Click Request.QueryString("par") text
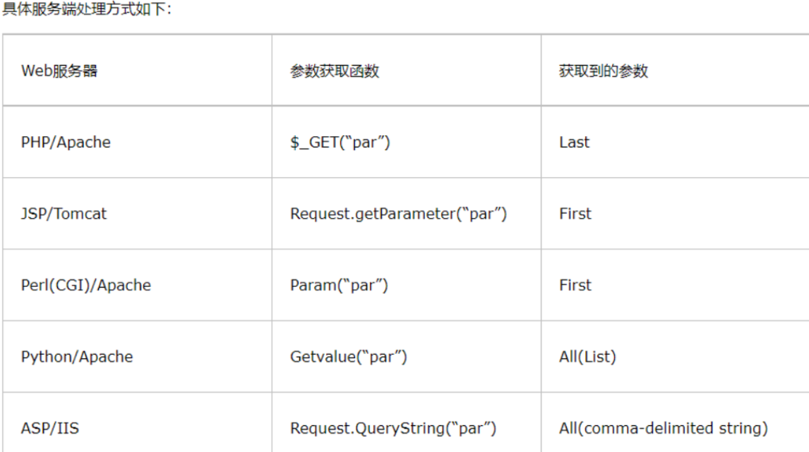Viewport: 809px width, 452px height. pos(393,428)
